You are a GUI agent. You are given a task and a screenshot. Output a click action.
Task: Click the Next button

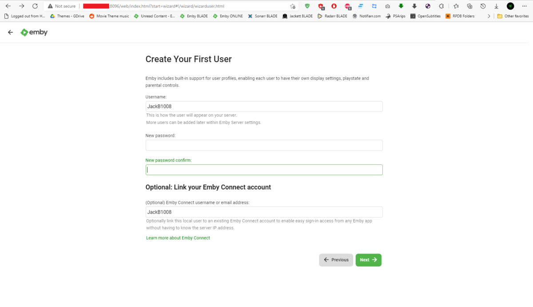point(368,260)
